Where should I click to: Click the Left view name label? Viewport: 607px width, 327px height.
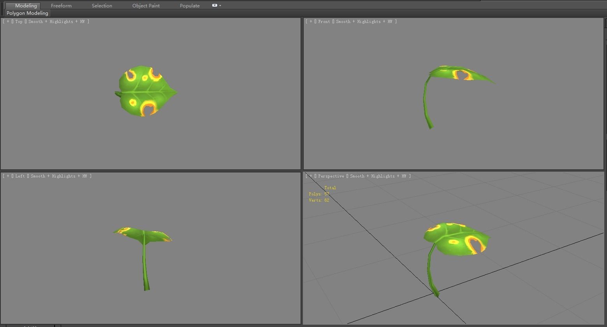(x=20, y=176)
